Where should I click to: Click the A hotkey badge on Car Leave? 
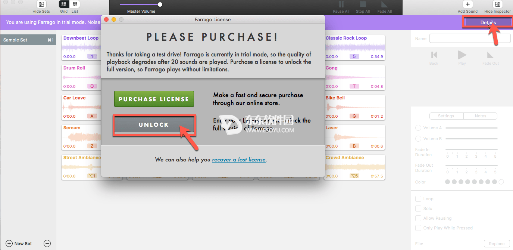pos(92,116)
